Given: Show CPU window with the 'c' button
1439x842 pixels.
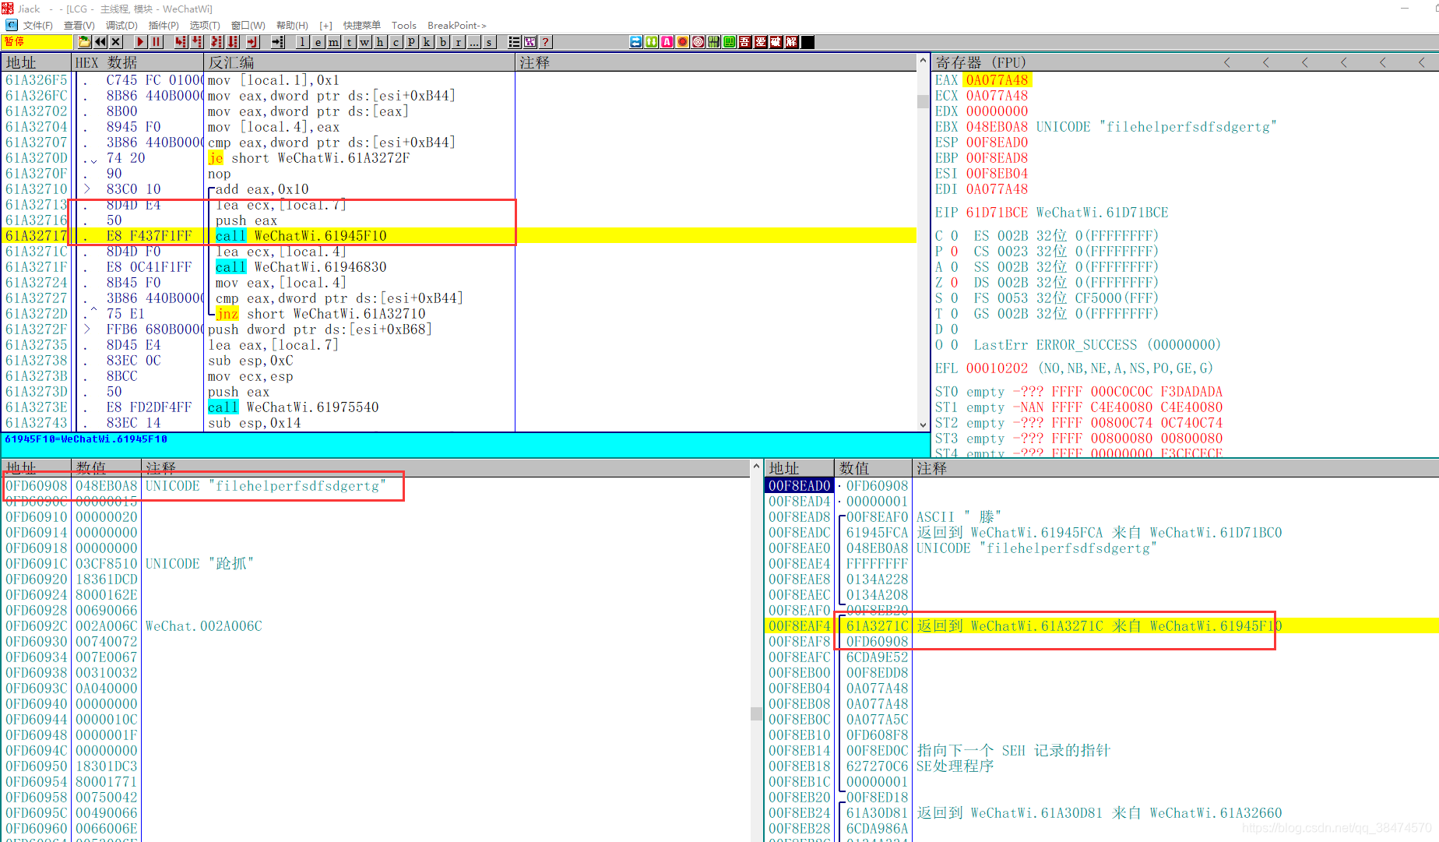Looking at the screenshot, I should (x=396, y=42).
